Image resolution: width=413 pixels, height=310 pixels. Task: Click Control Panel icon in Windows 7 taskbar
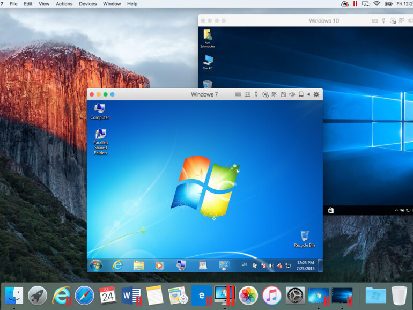224,265
